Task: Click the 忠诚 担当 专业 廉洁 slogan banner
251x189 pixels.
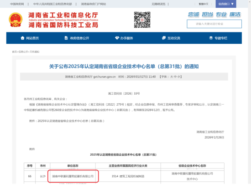Action: [x=214, y=15]
